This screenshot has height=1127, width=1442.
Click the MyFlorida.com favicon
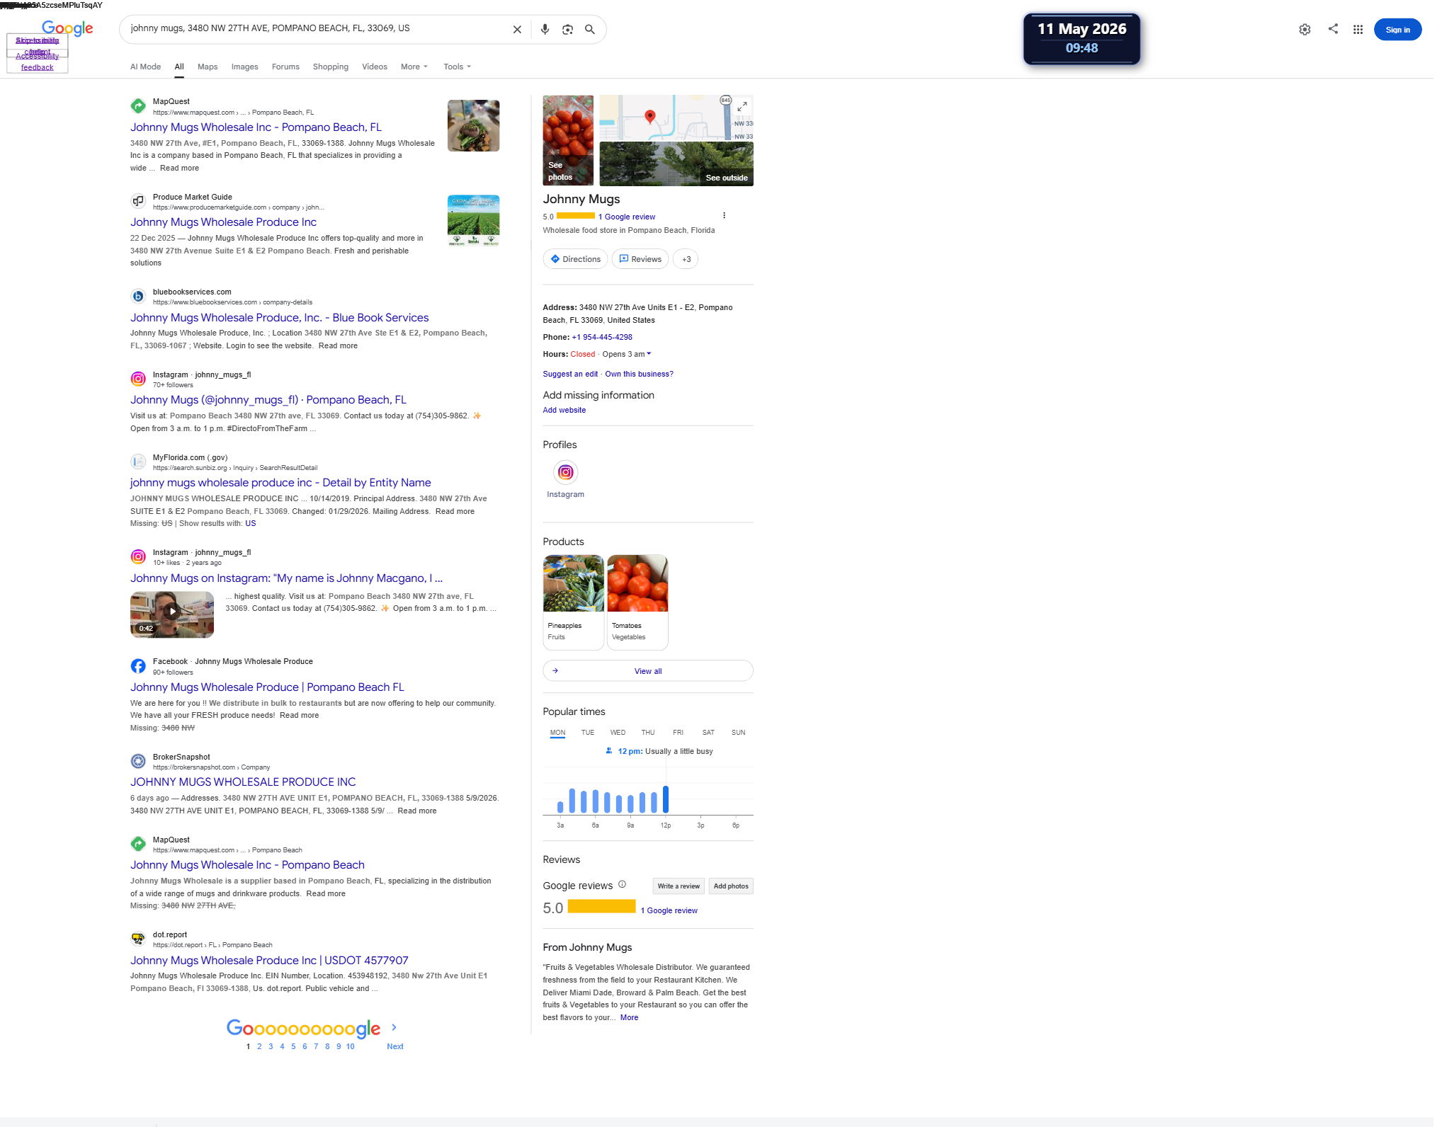[138, 462]
